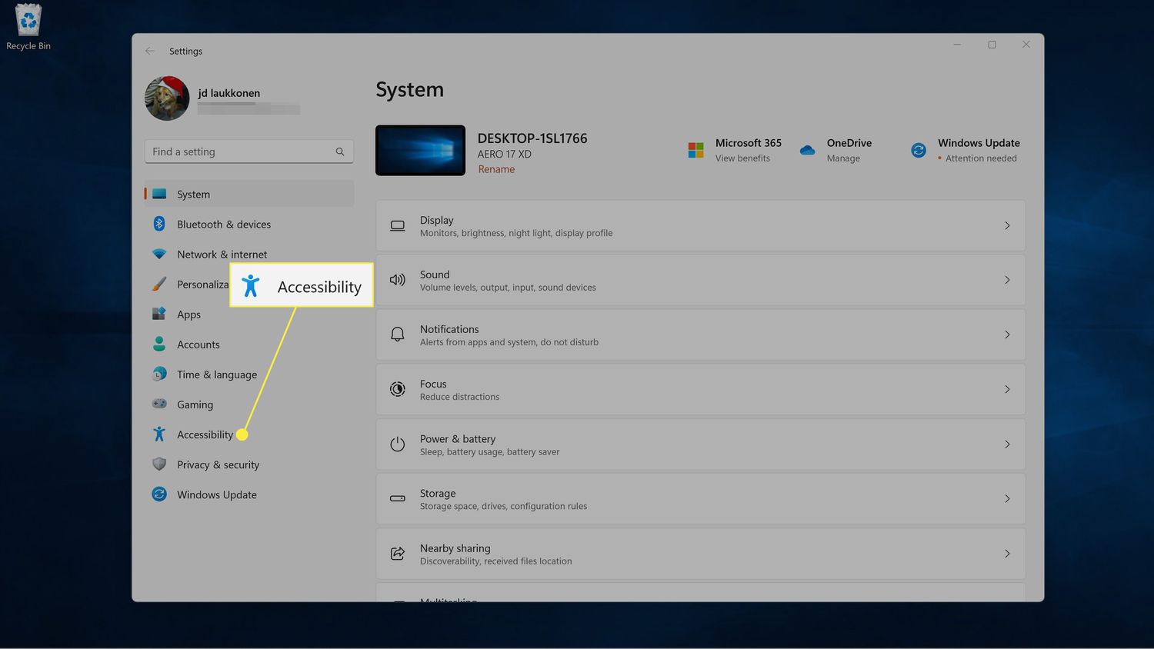The image size is (1154, 649).
Task: Open Time & language settings
Action: 249,374
